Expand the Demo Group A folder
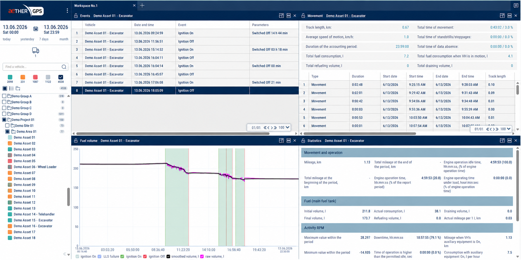The image size is (521, 260). click(x=9, y=96)
